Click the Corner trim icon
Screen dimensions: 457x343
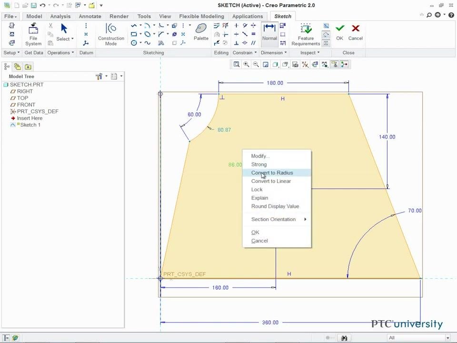225,34
